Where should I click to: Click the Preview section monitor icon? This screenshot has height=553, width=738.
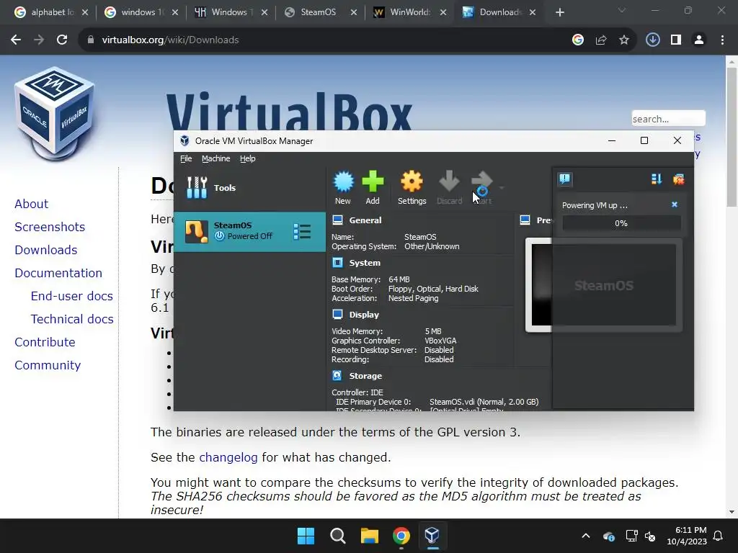pyautogui.click(x=525, y=220)
